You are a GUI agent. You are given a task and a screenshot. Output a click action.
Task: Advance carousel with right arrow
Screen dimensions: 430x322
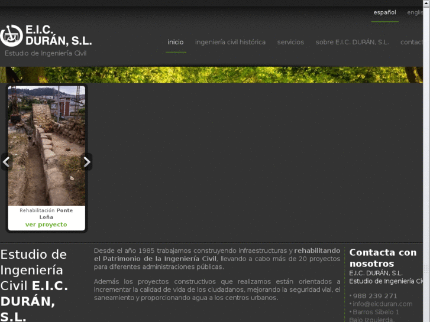(x=87, y=162)
